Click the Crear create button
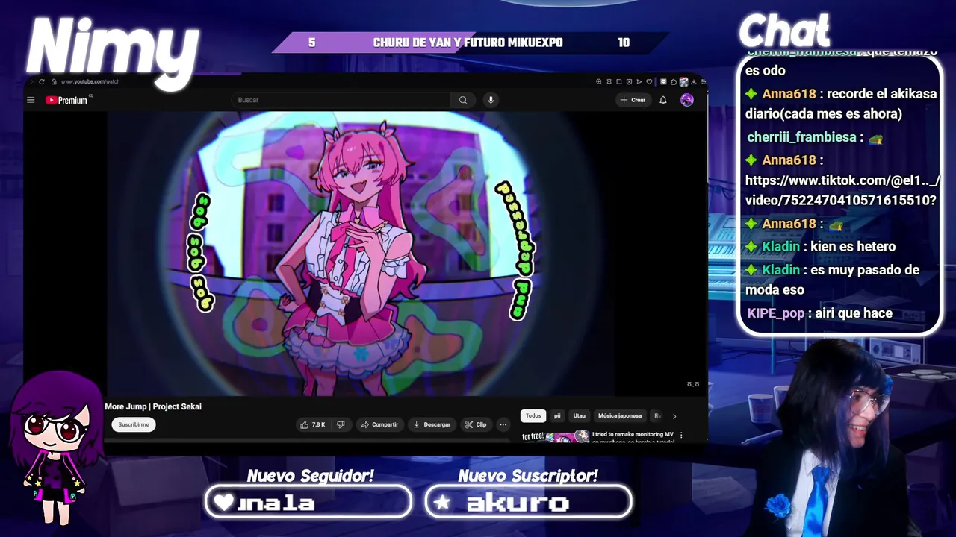This screenshot has width=956, height=537. (633, 100)
